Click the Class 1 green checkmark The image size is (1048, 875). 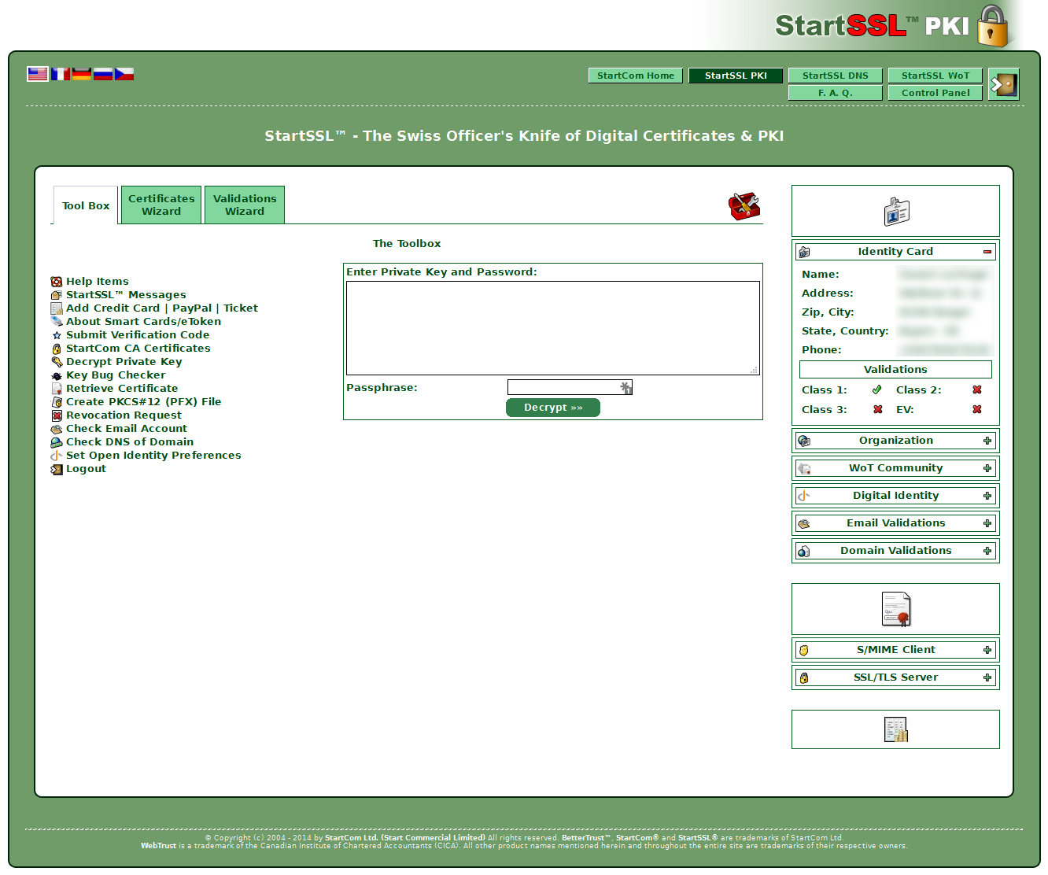tap(877, 390)
